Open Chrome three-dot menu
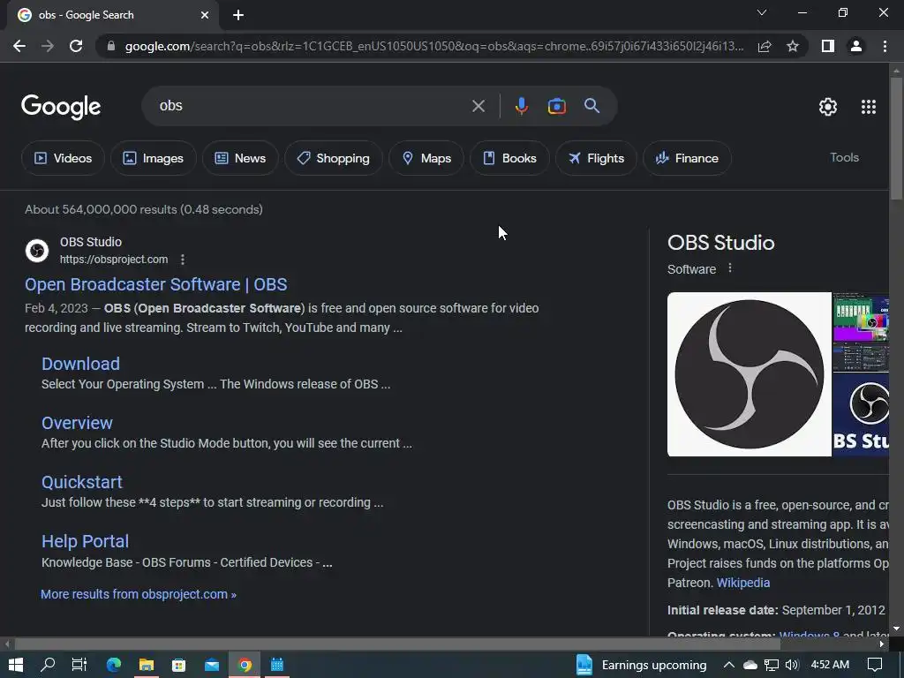Image resolution: width=904 pixels, height=678 pixels. (x=885, y=46)
